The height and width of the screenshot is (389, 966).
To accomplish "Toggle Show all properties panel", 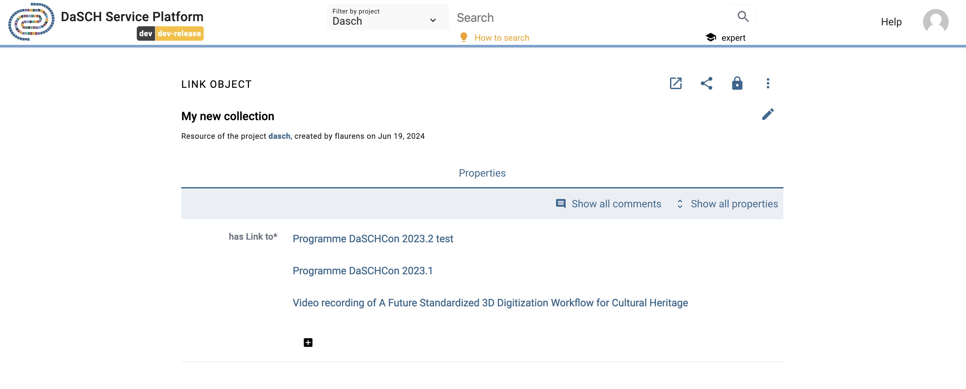I will [726, 203].
